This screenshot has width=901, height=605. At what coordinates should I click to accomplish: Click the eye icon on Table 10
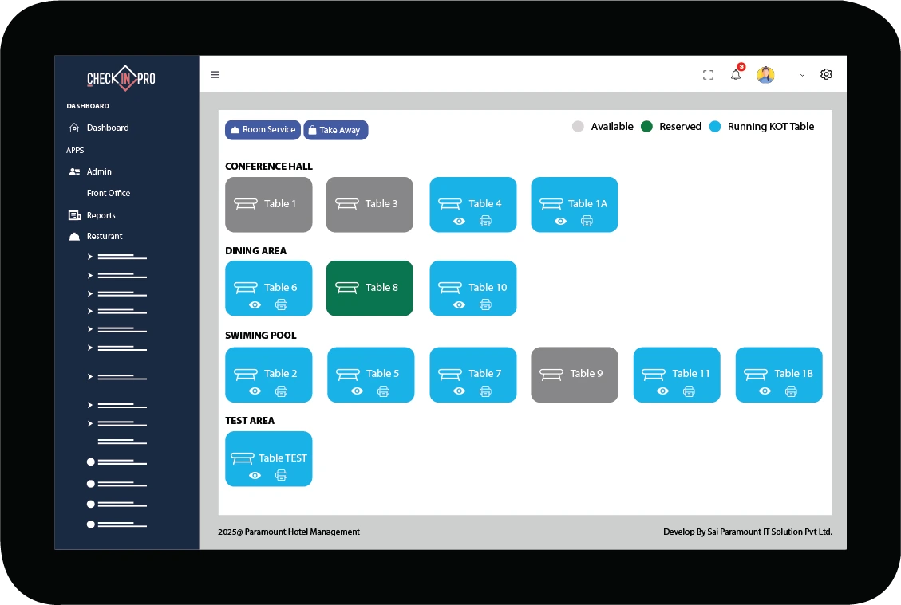coord(459,304)
